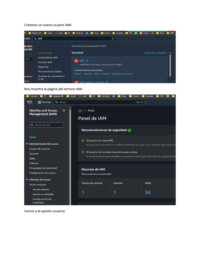
Task: Open the Servicios grid menu
Action: pos(44,102)
